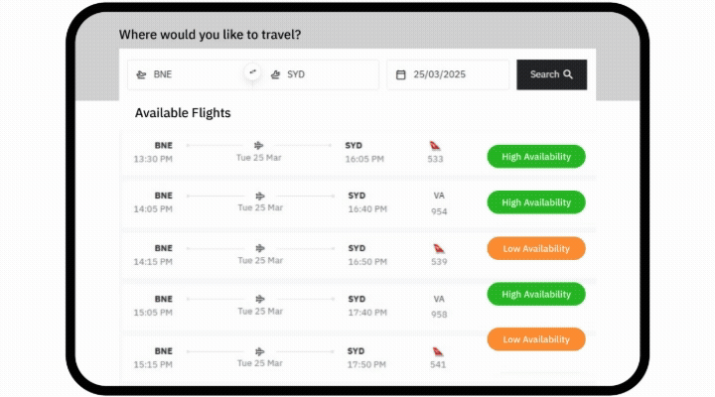
Task: Click the arrival plane icon beside SYD
Action: [x=275, y=74]
